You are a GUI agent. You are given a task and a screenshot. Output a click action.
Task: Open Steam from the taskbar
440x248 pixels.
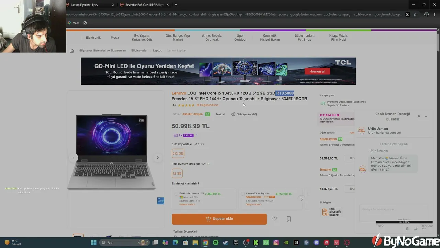coord(225,242)
